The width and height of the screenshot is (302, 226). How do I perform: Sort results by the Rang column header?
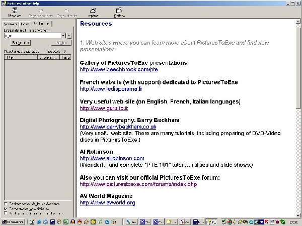click(65, 57)
